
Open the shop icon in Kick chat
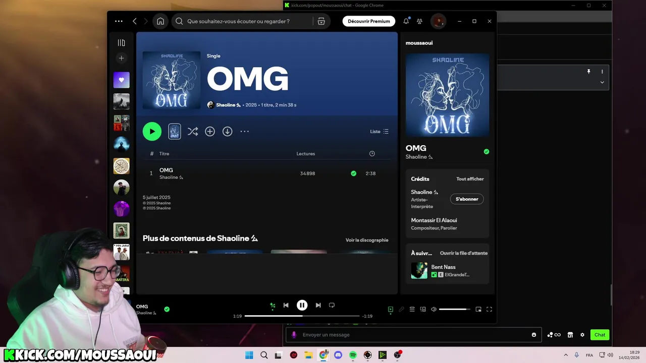[x=570, y=335]
